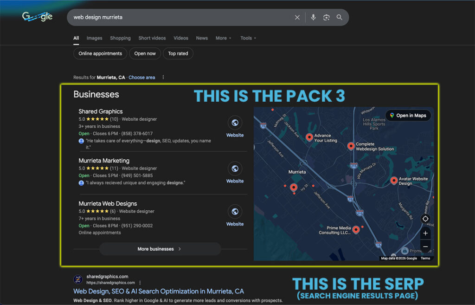
Task: Open the three-dot menu beside Choose area
Action: (x=163, y=77)
